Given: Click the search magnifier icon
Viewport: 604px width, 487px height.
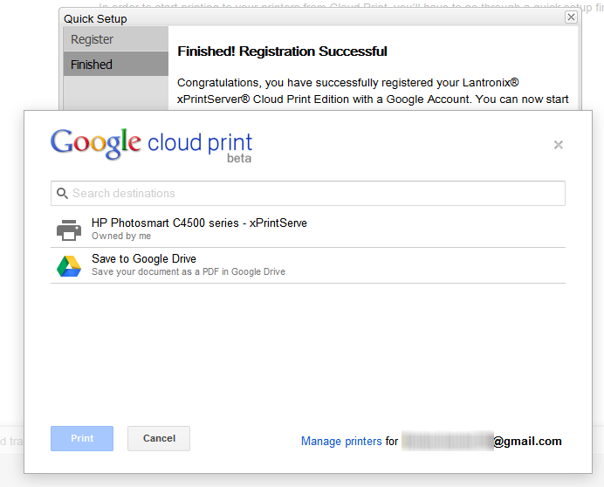Looking at the screenshot, I should [x=62, y=193].
